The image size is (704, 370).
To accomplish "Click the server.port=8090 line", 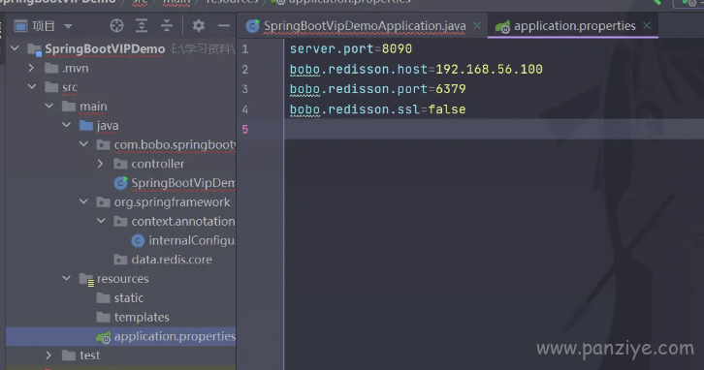I will (351, 48).
